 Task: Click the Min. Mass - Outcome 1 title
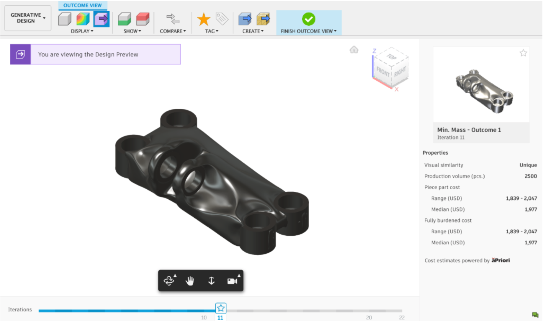[469, 130]
